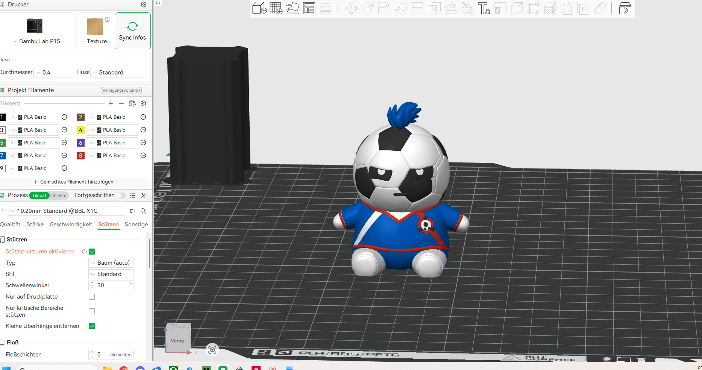Screen dimensions: 702x370
Task: Click the Add plate grid icon
Action: point(276,8)
